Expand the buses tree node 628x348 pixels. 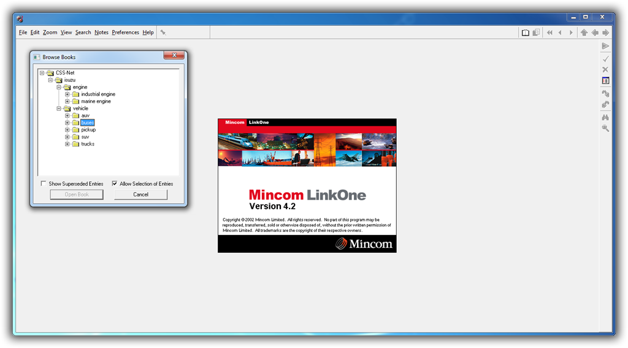(x=67, y=123)
